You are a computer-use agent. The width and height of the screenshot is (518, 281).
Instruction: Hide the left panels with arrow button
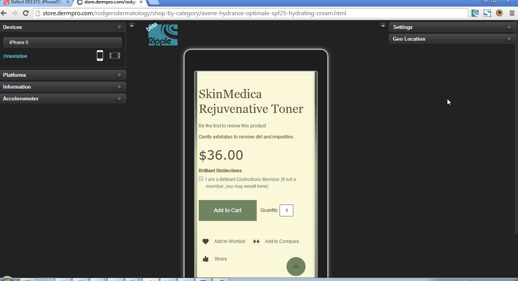click(132, 25)
